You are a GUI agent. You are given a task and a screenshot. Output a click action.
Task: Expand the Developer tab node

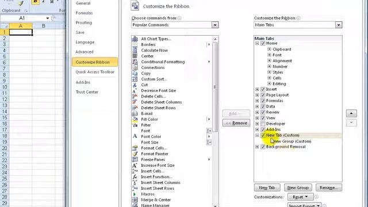click(x=257, y=124)
